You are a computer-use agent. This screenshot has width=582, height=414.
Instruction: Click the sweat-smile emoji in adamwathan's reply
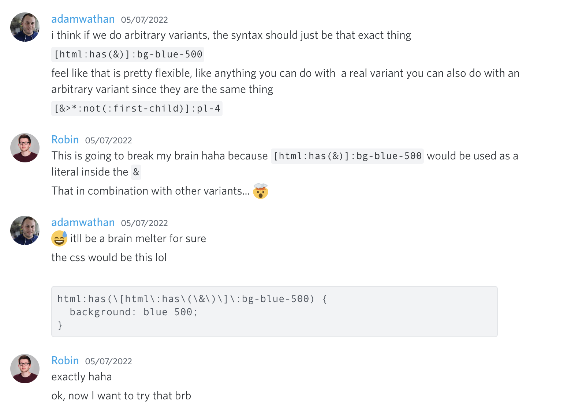[x=58, y=238]
